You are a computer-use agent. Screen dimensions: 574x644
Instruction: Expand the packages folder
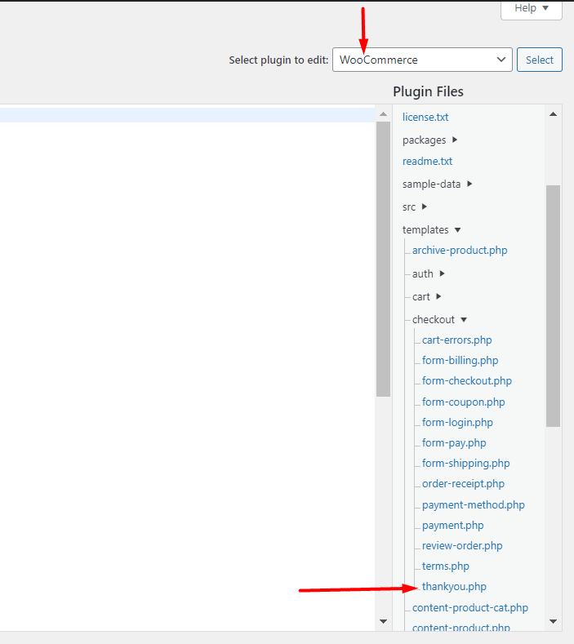pos(429,140)
